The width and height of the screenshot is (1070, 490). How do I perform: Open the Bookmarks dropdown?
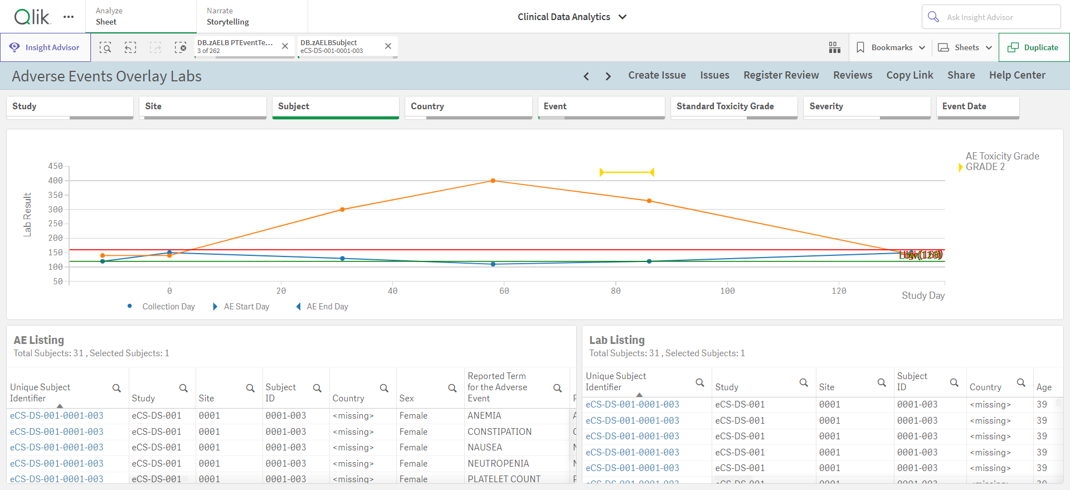891,47
